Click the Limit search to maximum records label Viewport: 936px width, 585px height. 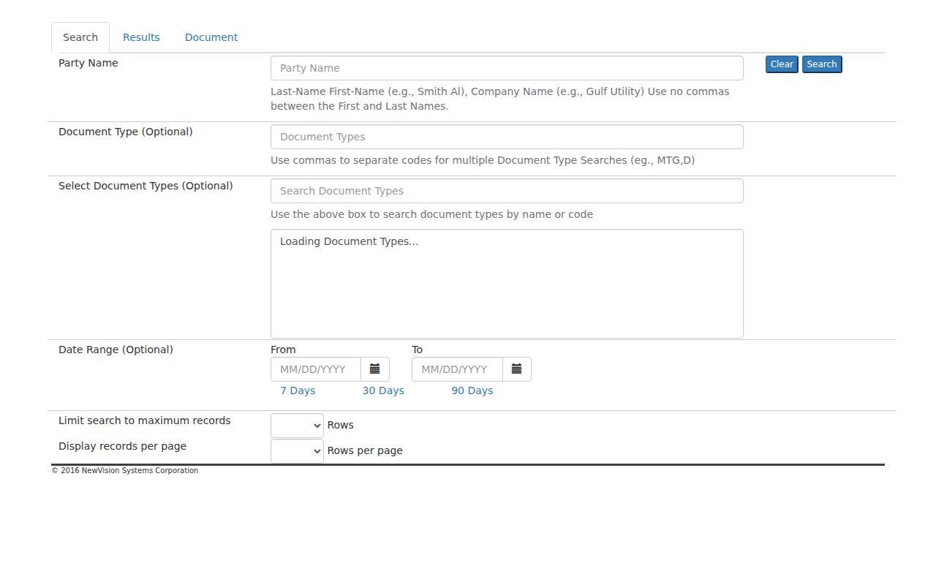point(145,420)
